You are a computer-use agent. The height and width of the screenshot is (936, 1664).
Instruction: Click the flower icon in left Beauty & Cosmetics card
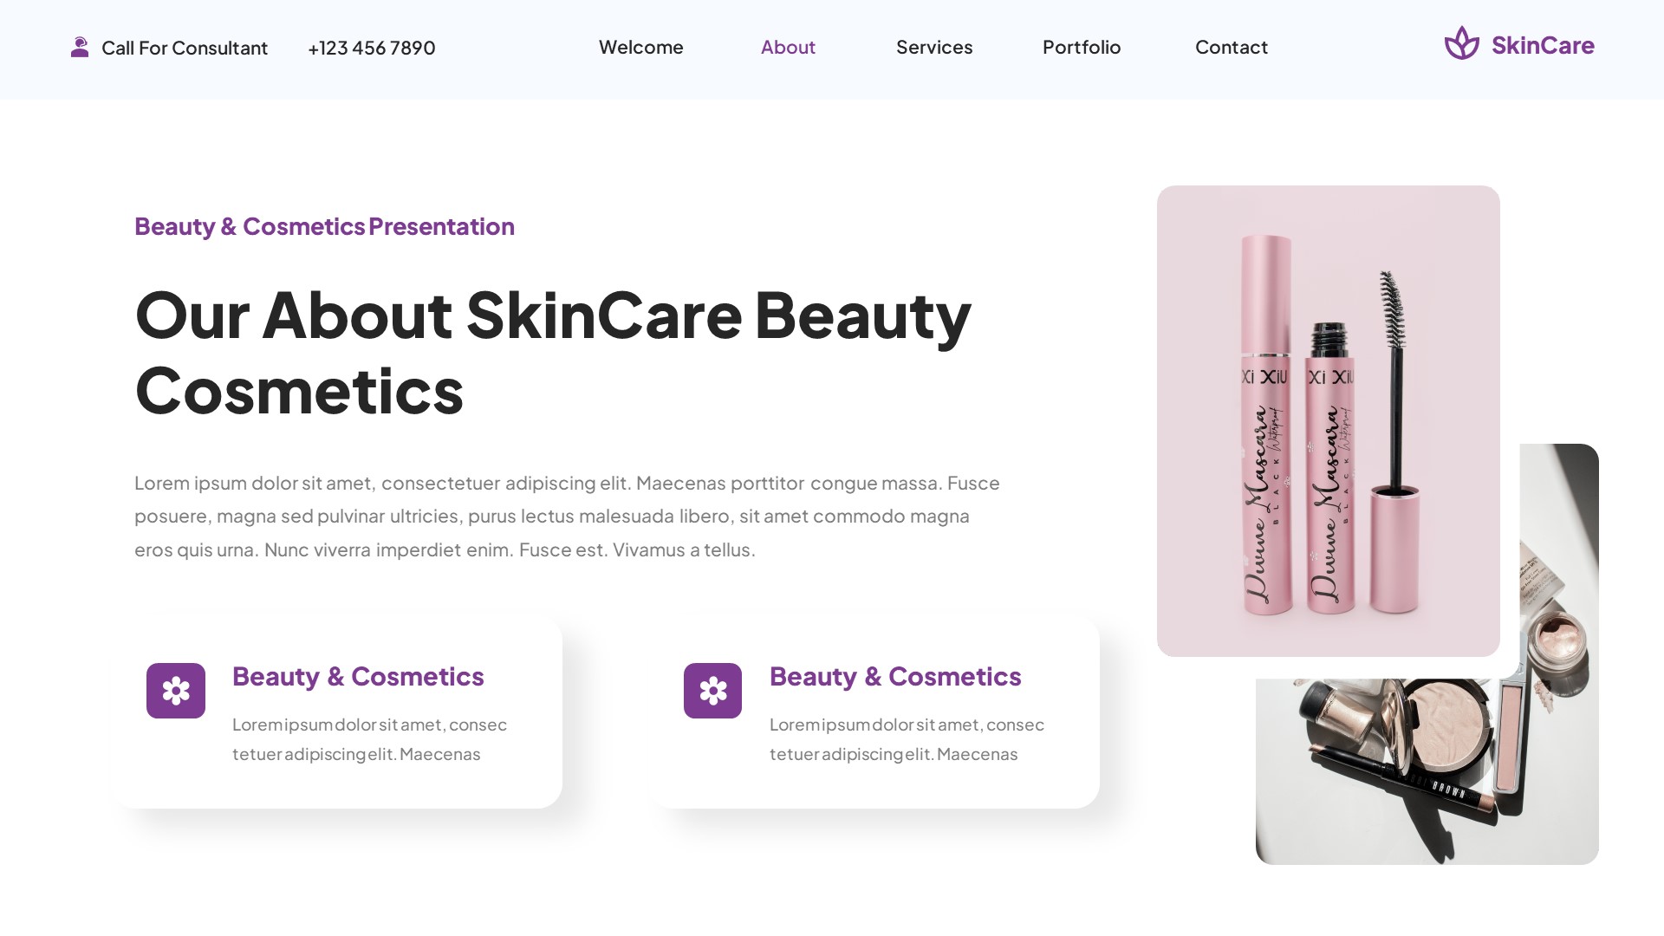click(176, 691)
